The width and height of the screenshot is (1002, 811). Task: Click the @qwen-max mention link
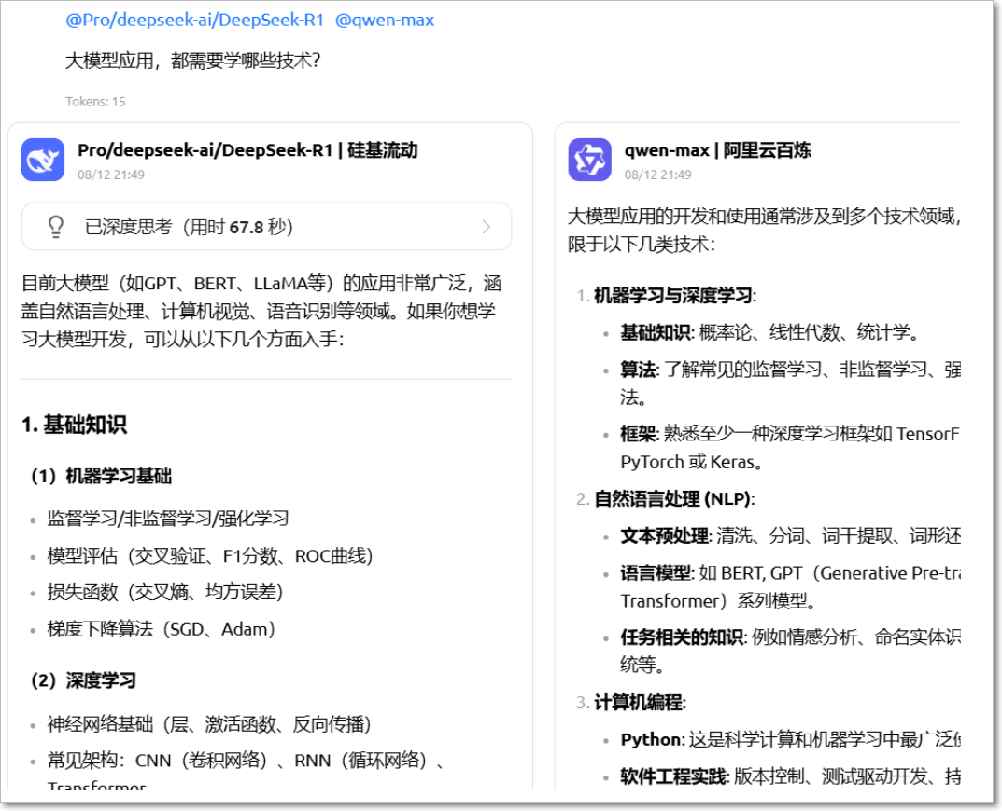(x=385, y=20)
